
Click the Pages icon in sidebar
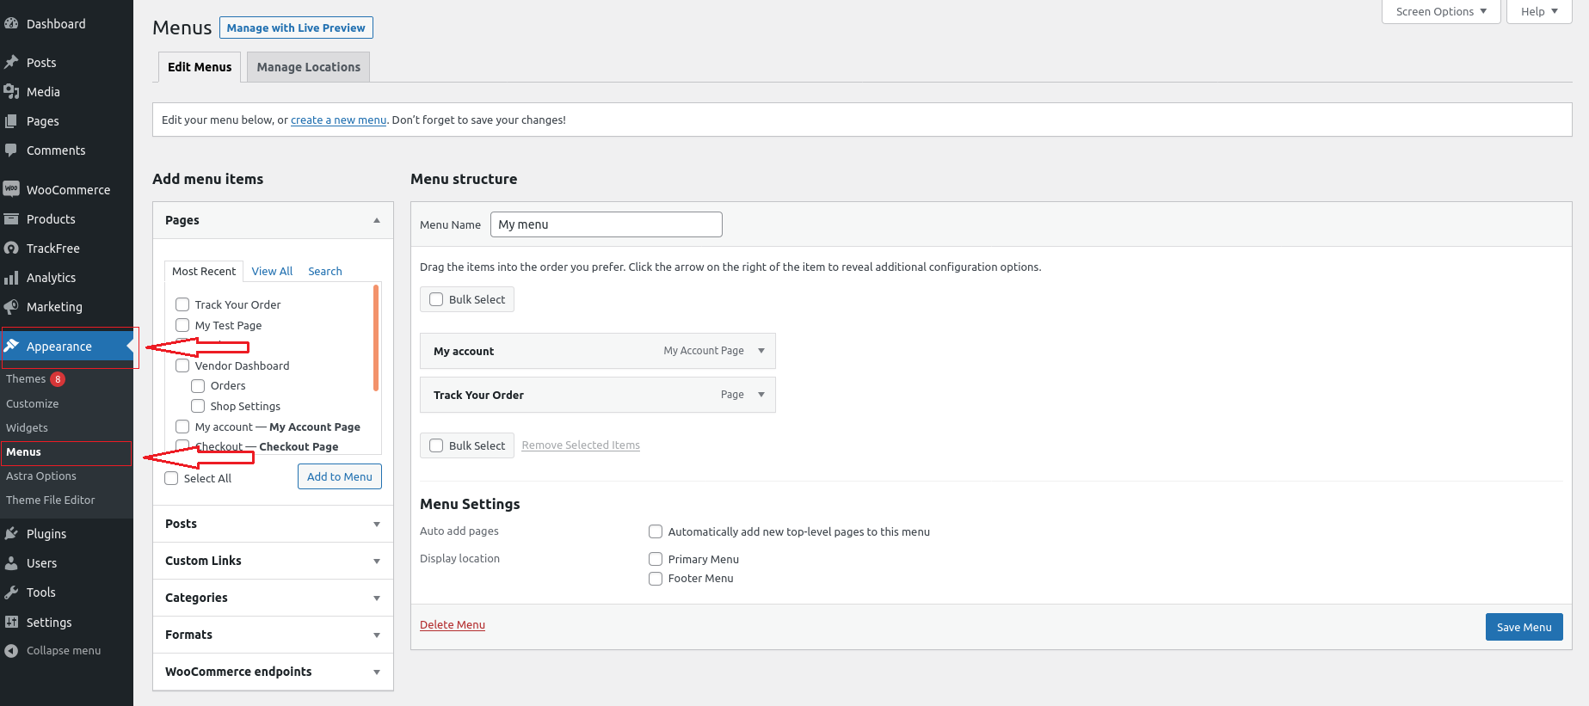pos(11,121)
